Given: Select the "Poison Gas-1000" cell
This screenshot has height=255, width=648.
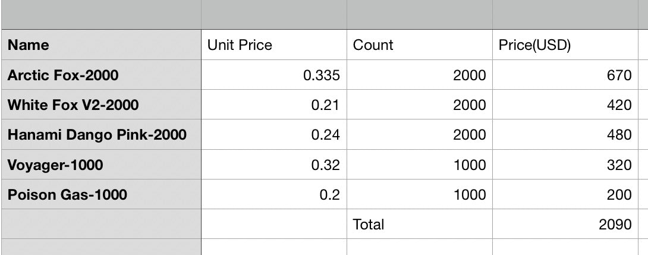Looking at the screenshot, I should point(101,194).
